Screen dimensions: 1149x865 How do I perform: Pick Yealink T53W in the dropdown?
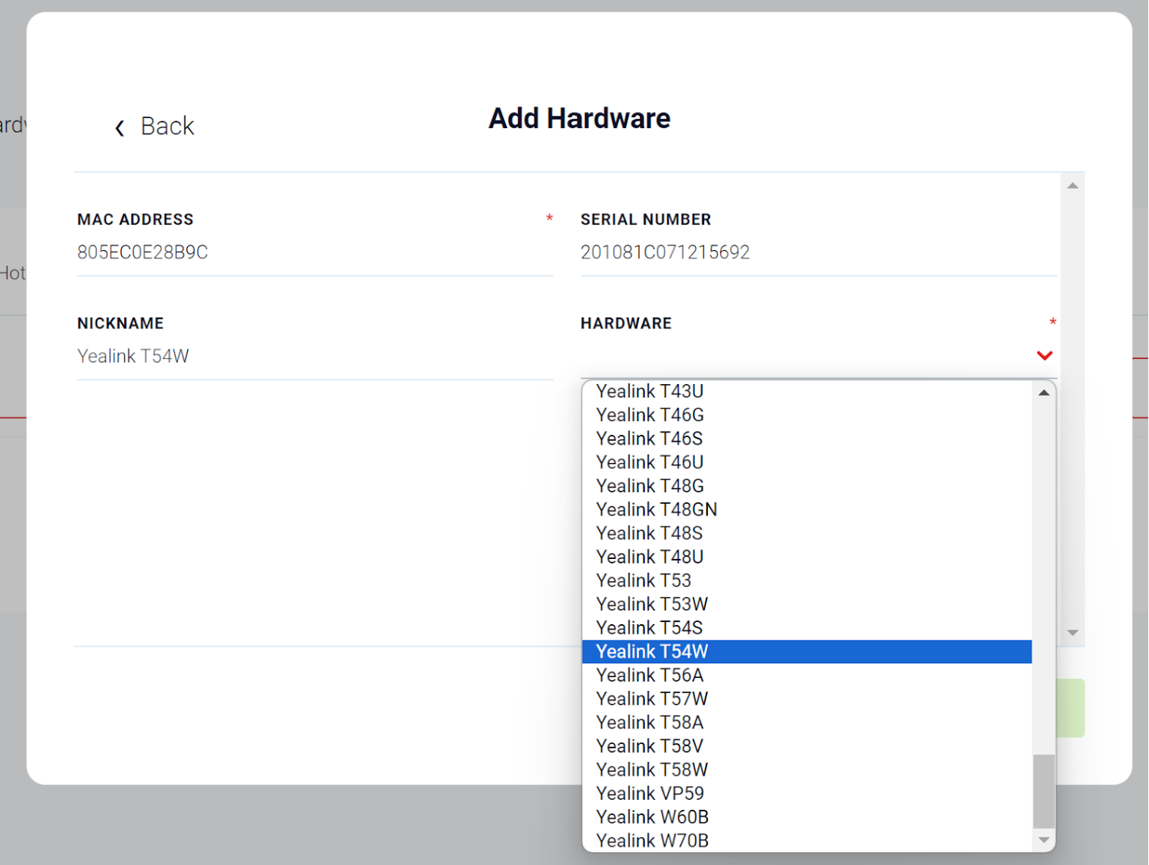807,604
